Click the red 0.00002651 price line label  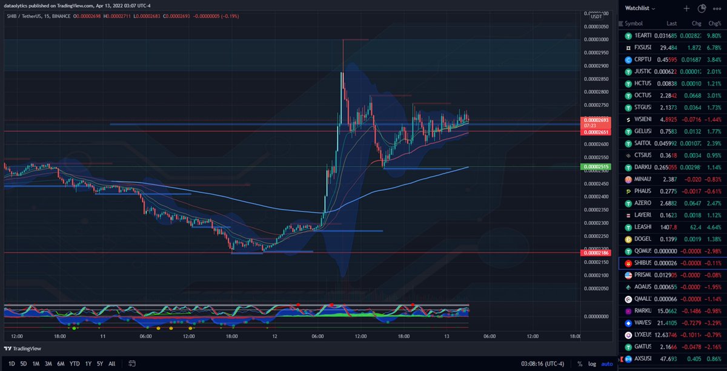point(594,131)
